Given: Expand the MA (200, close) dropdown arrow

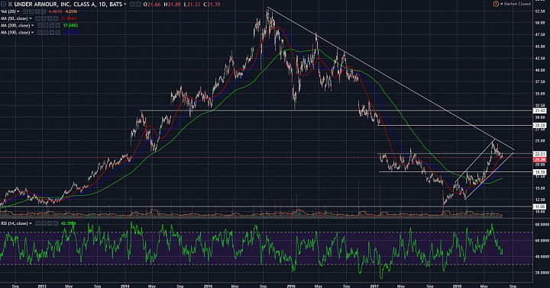Looking at the screenshot, I should click(33, 26).
